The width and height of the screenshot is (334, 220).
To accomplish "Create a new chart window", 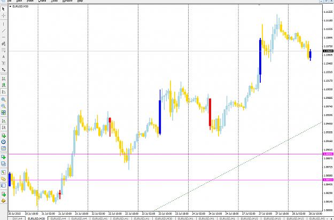I will tap(3, 157).
